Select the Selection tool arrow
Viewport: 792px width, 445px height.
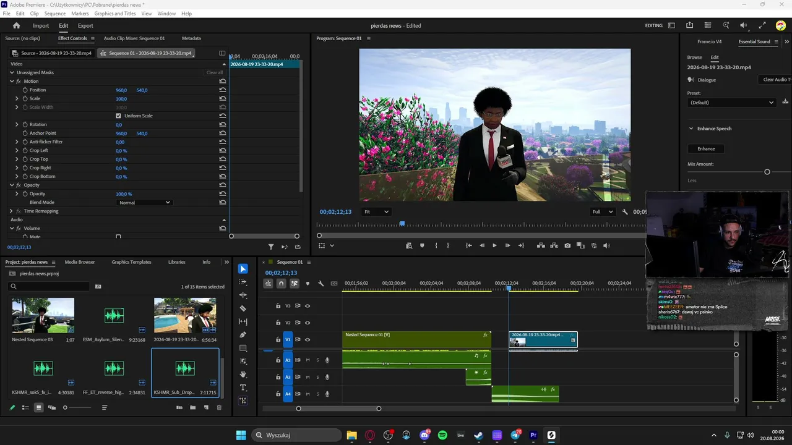click(243, 269)
